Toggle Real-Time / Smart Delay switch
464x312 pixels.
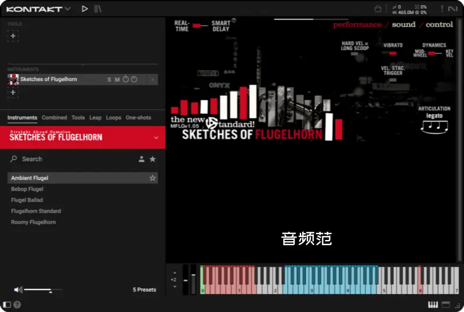200,26
